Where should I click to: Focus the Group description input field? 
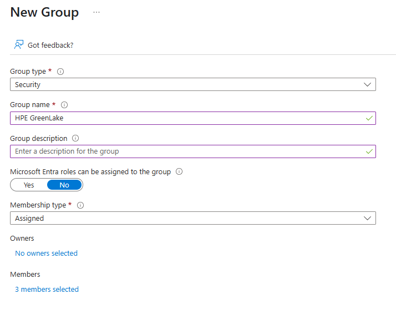tap(183, 151)
